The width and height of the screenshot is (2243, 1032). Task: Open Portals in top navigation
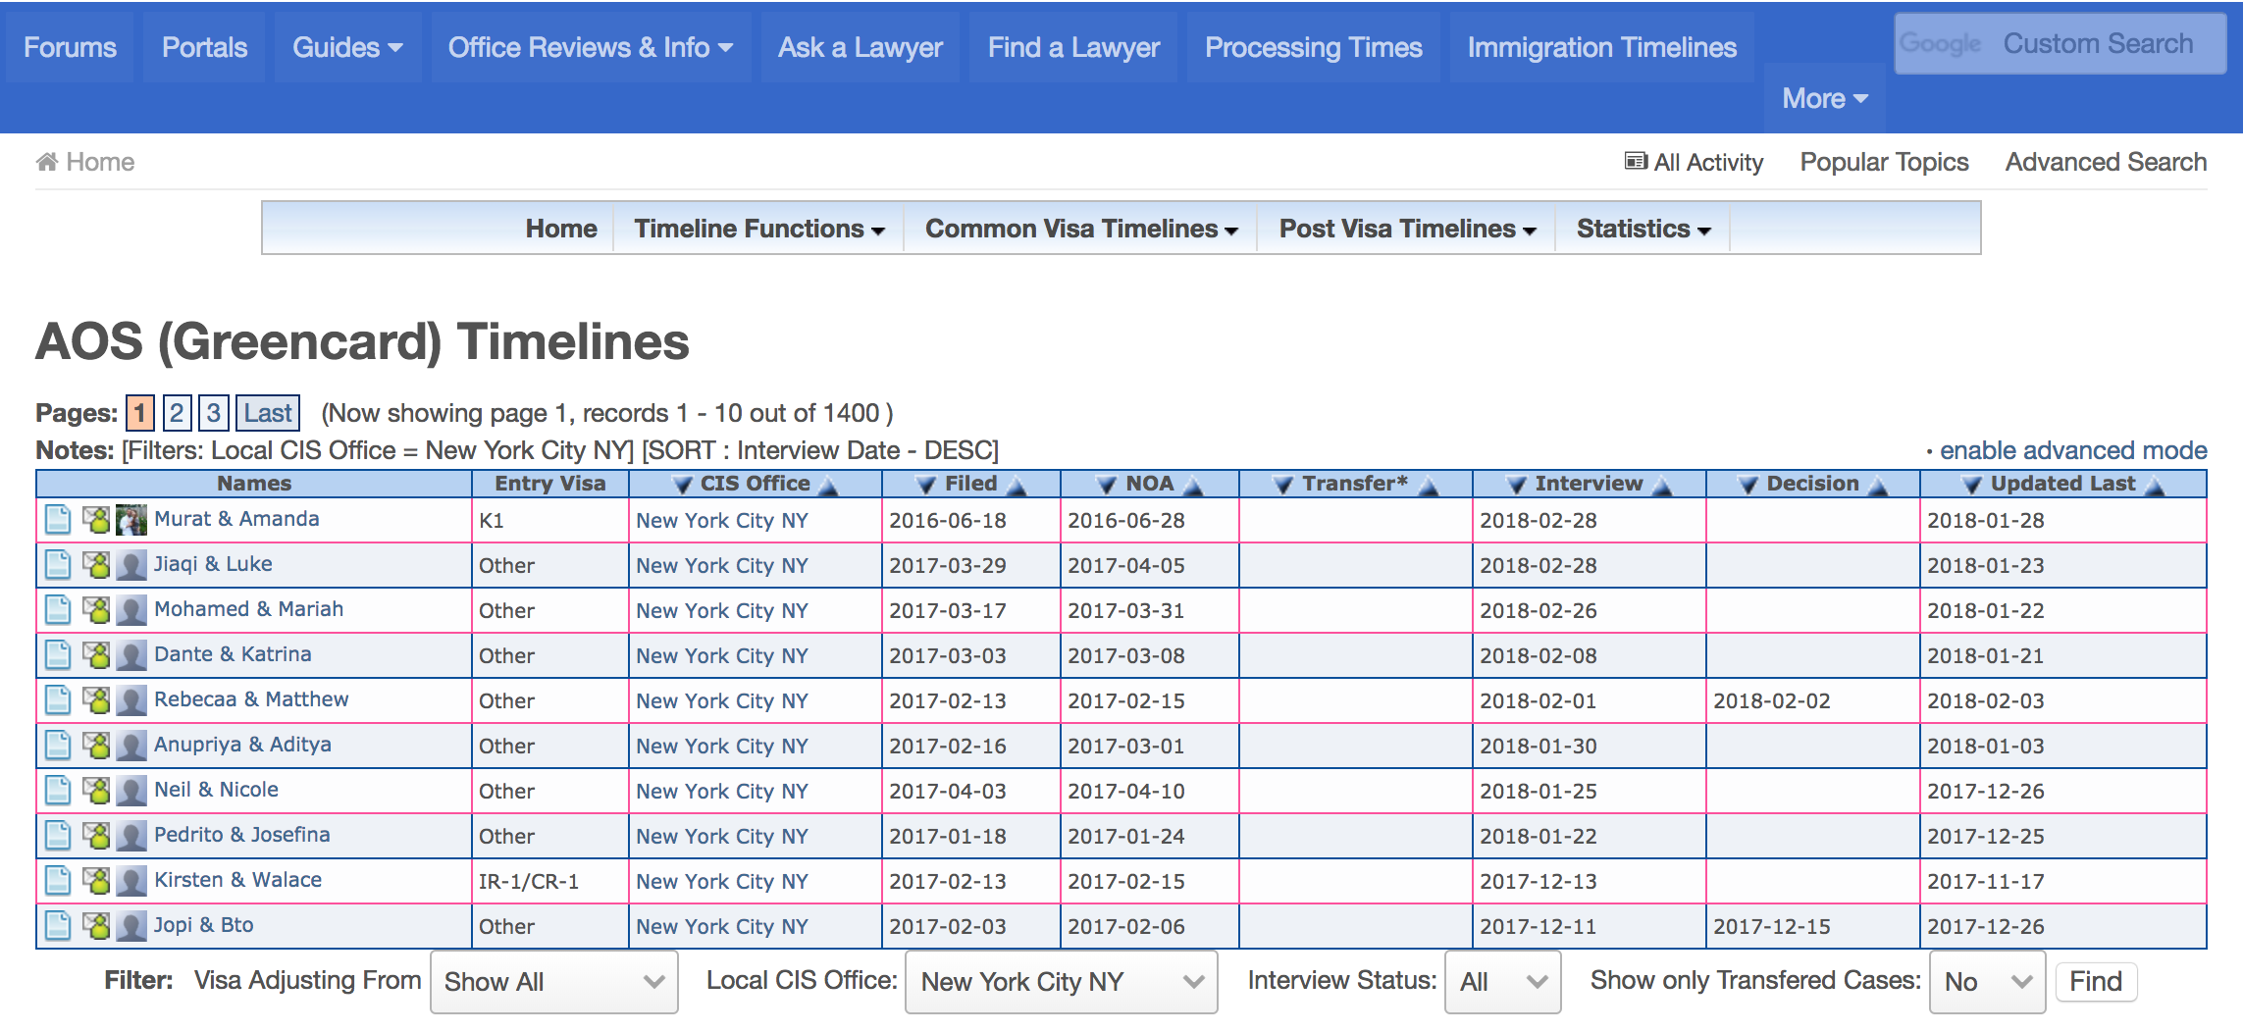(204, 47)
